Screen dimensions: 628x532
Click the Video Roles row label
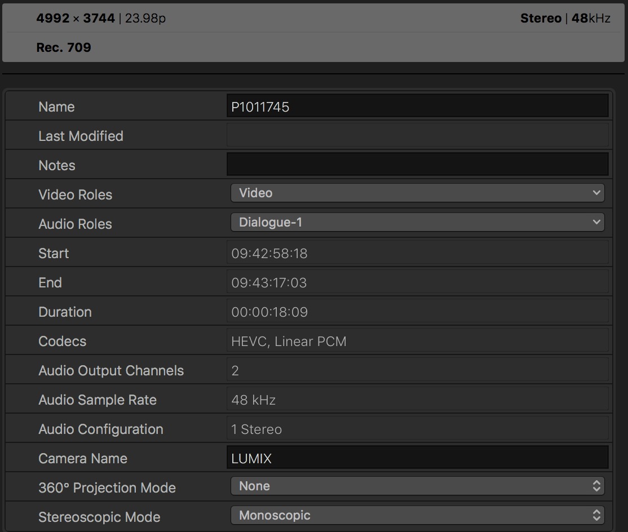point(75,195)
